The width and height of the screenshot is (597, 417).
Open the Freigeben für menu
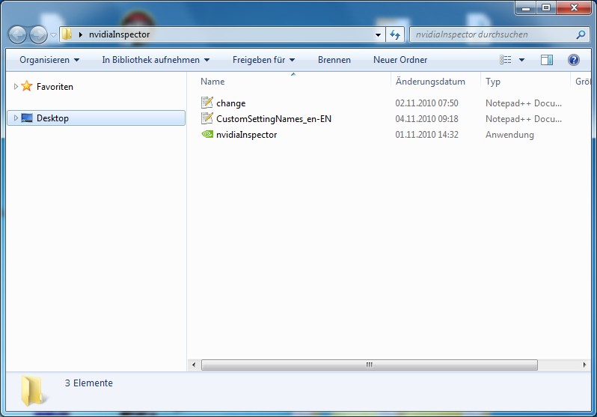[263, 60]
